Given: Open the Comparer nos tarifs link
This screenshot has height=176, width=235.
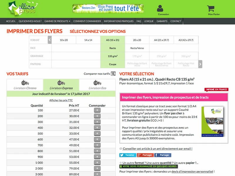Looking at the screenshot, I should [x=97, y=74].
